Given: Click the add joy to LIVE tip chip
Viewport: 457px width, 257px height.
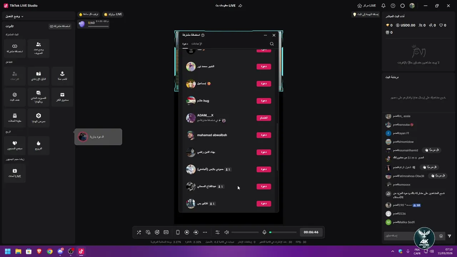Looking at the screenshot, I should tap(366, 14).
